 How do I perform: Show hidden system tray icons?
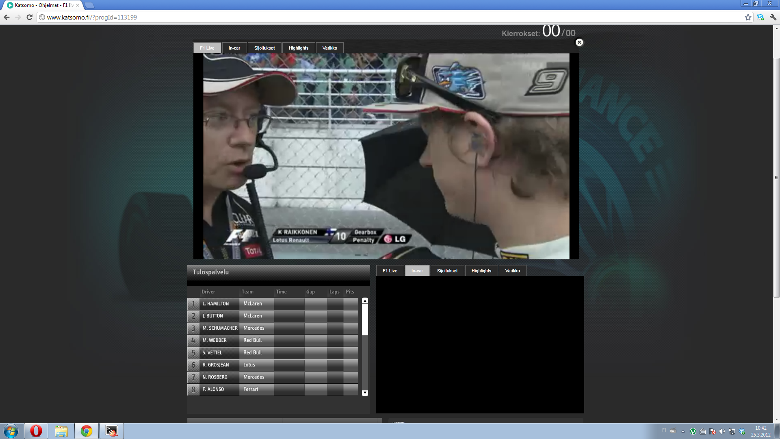(683, 431)
